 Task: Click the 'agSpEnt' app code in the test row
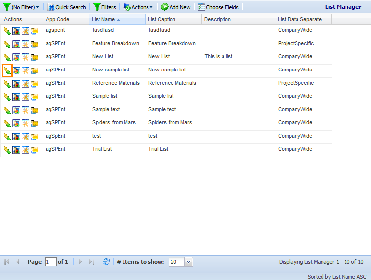[x=55, y=136]
